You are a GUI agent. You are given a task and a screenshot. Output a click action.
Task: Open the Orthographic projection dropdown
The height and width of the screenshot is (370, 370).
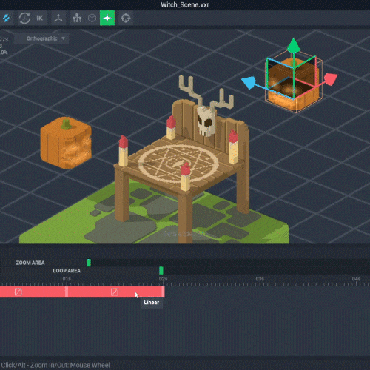[41, 38]
